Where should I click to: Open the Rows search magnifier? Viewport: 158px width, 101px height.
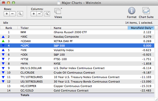[x=19, y=14]
